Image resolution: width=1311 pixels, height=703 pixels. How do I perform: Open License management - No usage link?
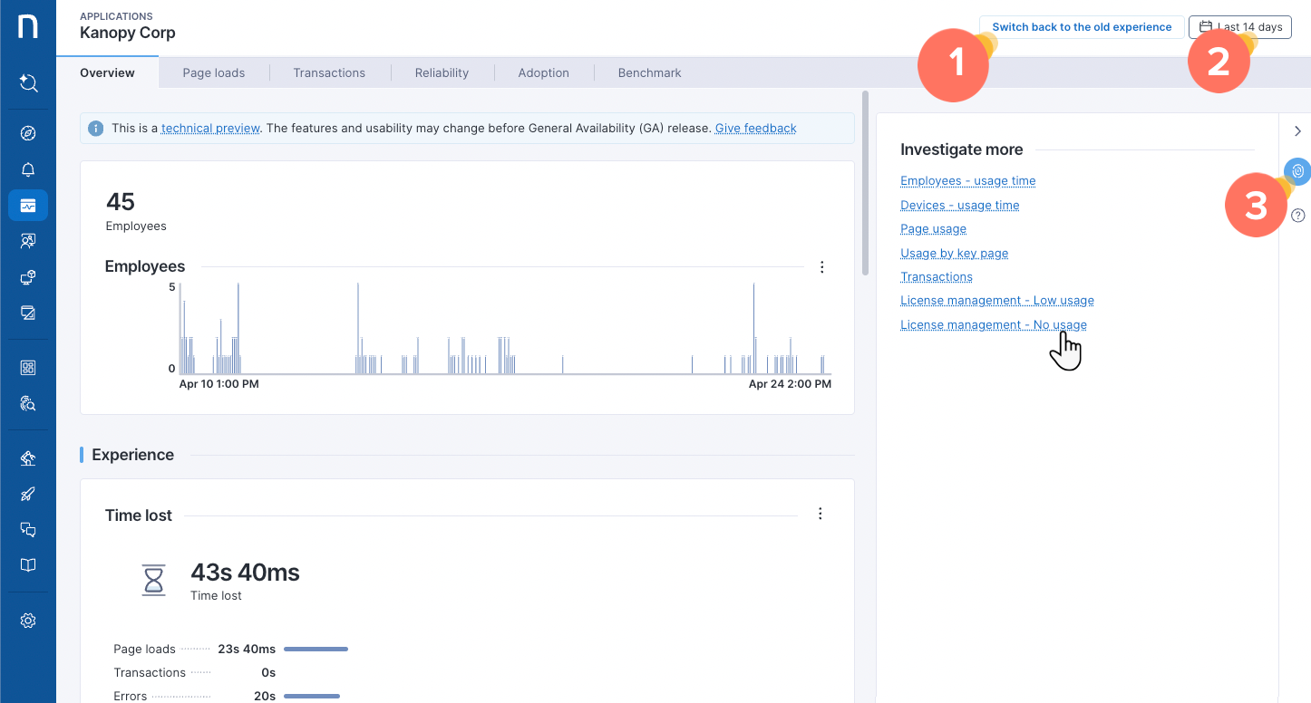point(993,324)
